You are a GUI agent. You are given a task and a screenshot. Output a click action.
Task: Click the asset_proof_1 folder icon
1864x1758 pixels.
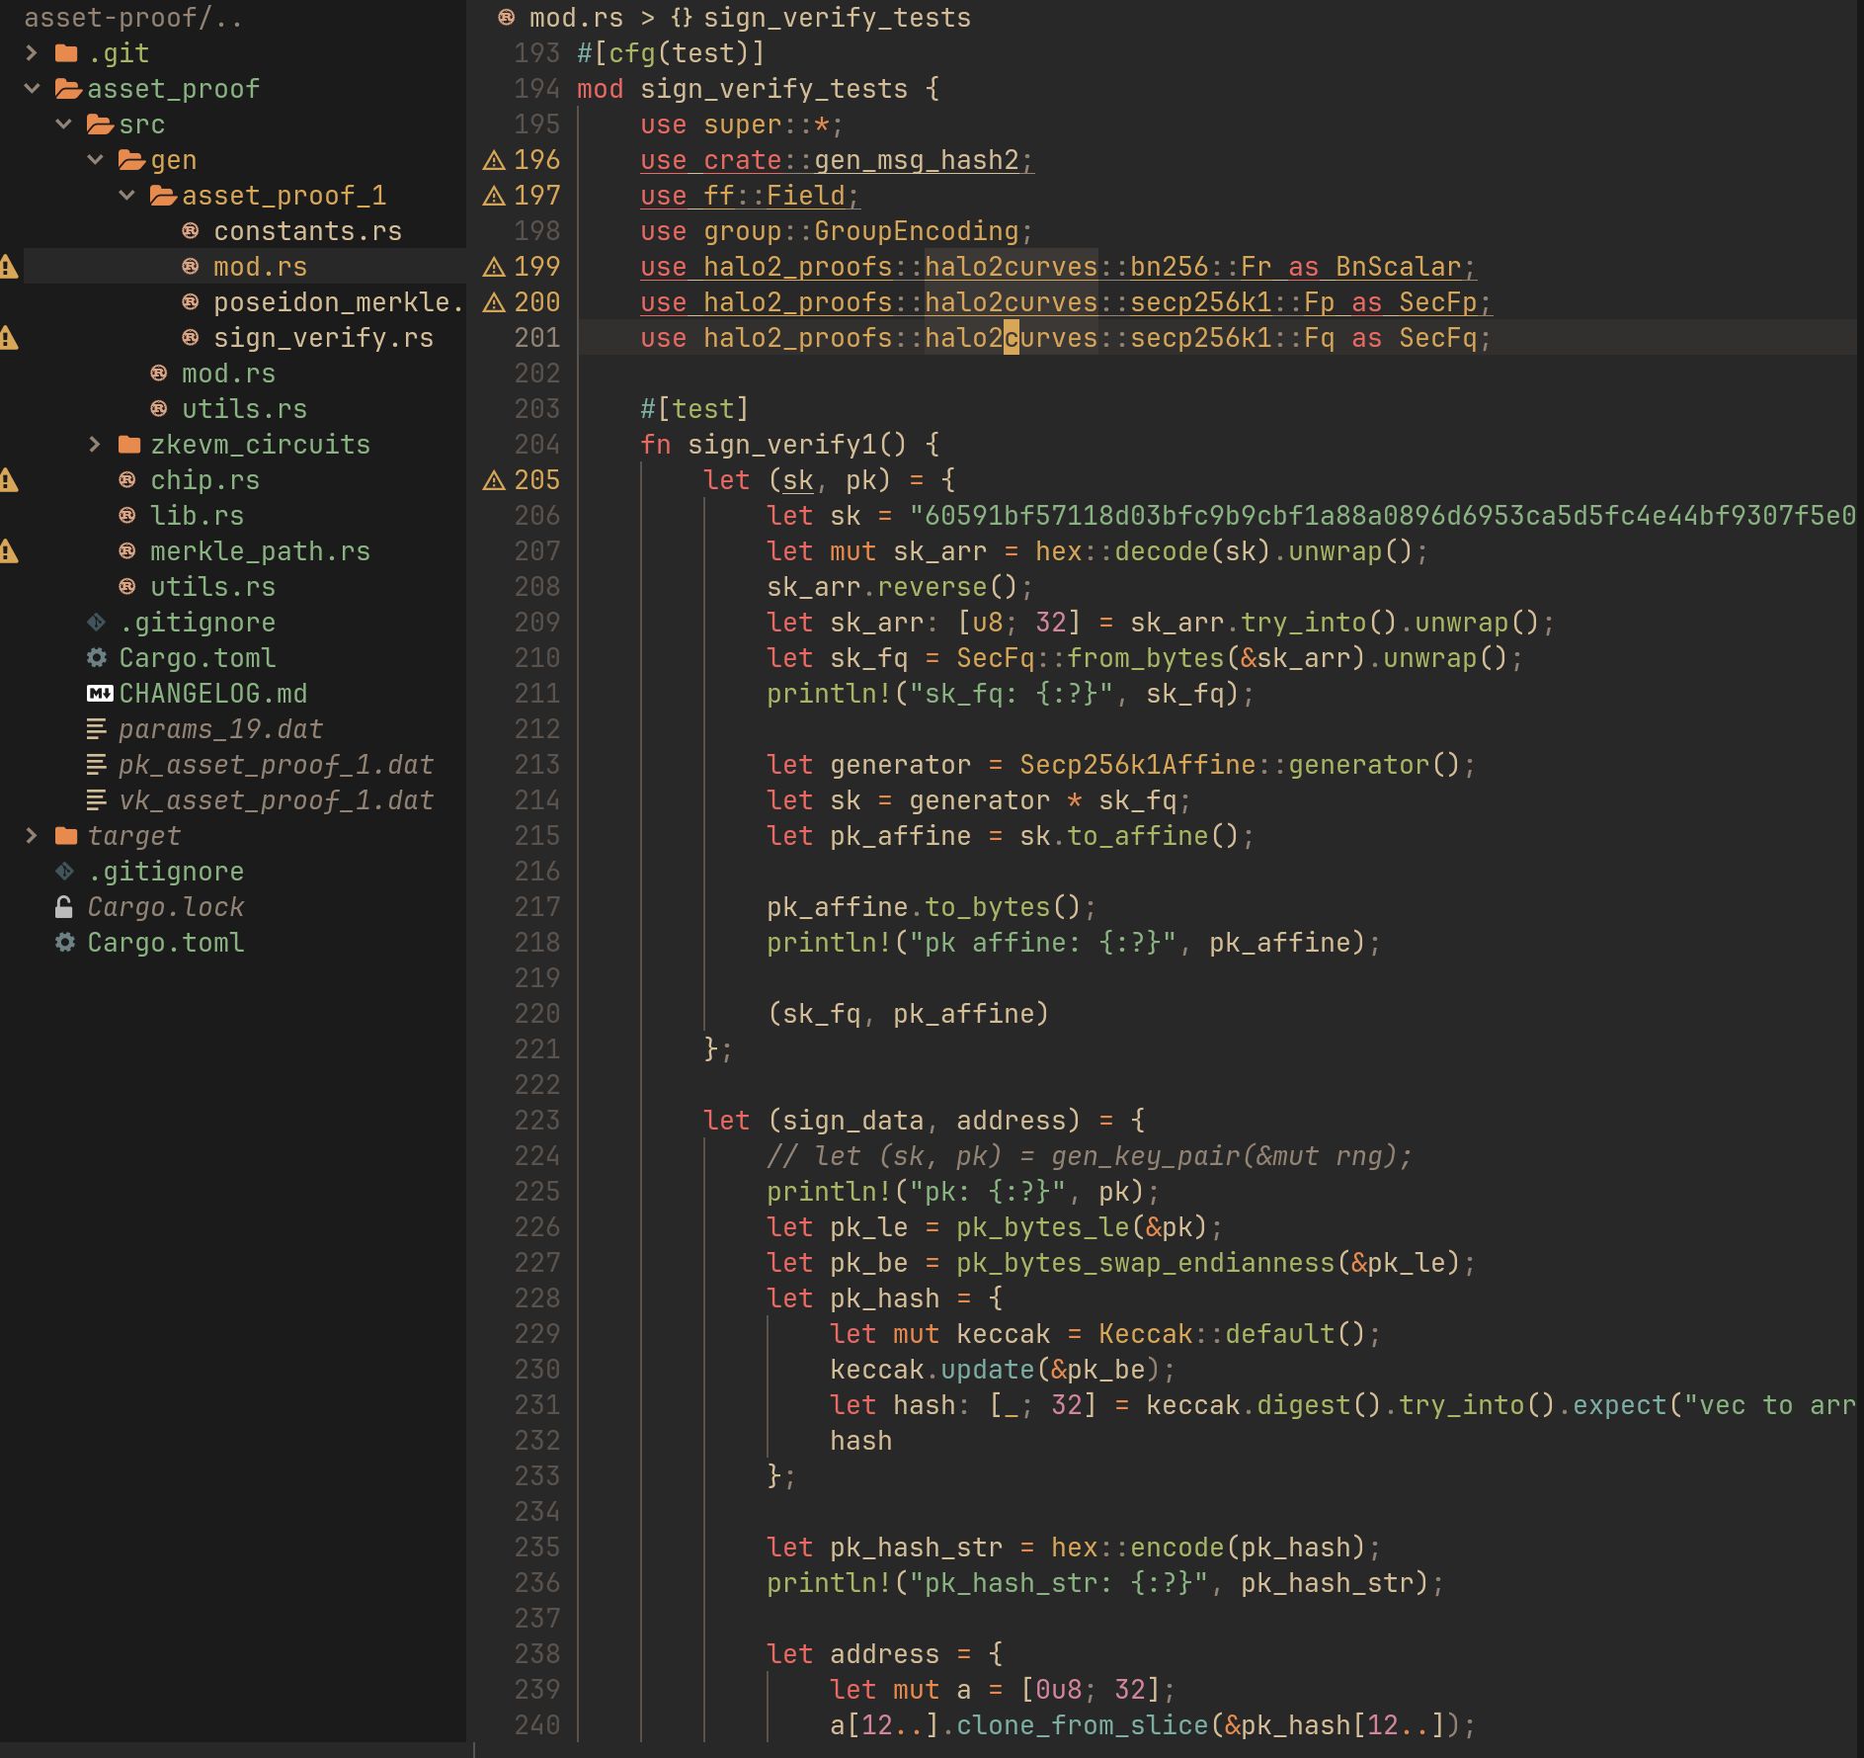point(163,196)
